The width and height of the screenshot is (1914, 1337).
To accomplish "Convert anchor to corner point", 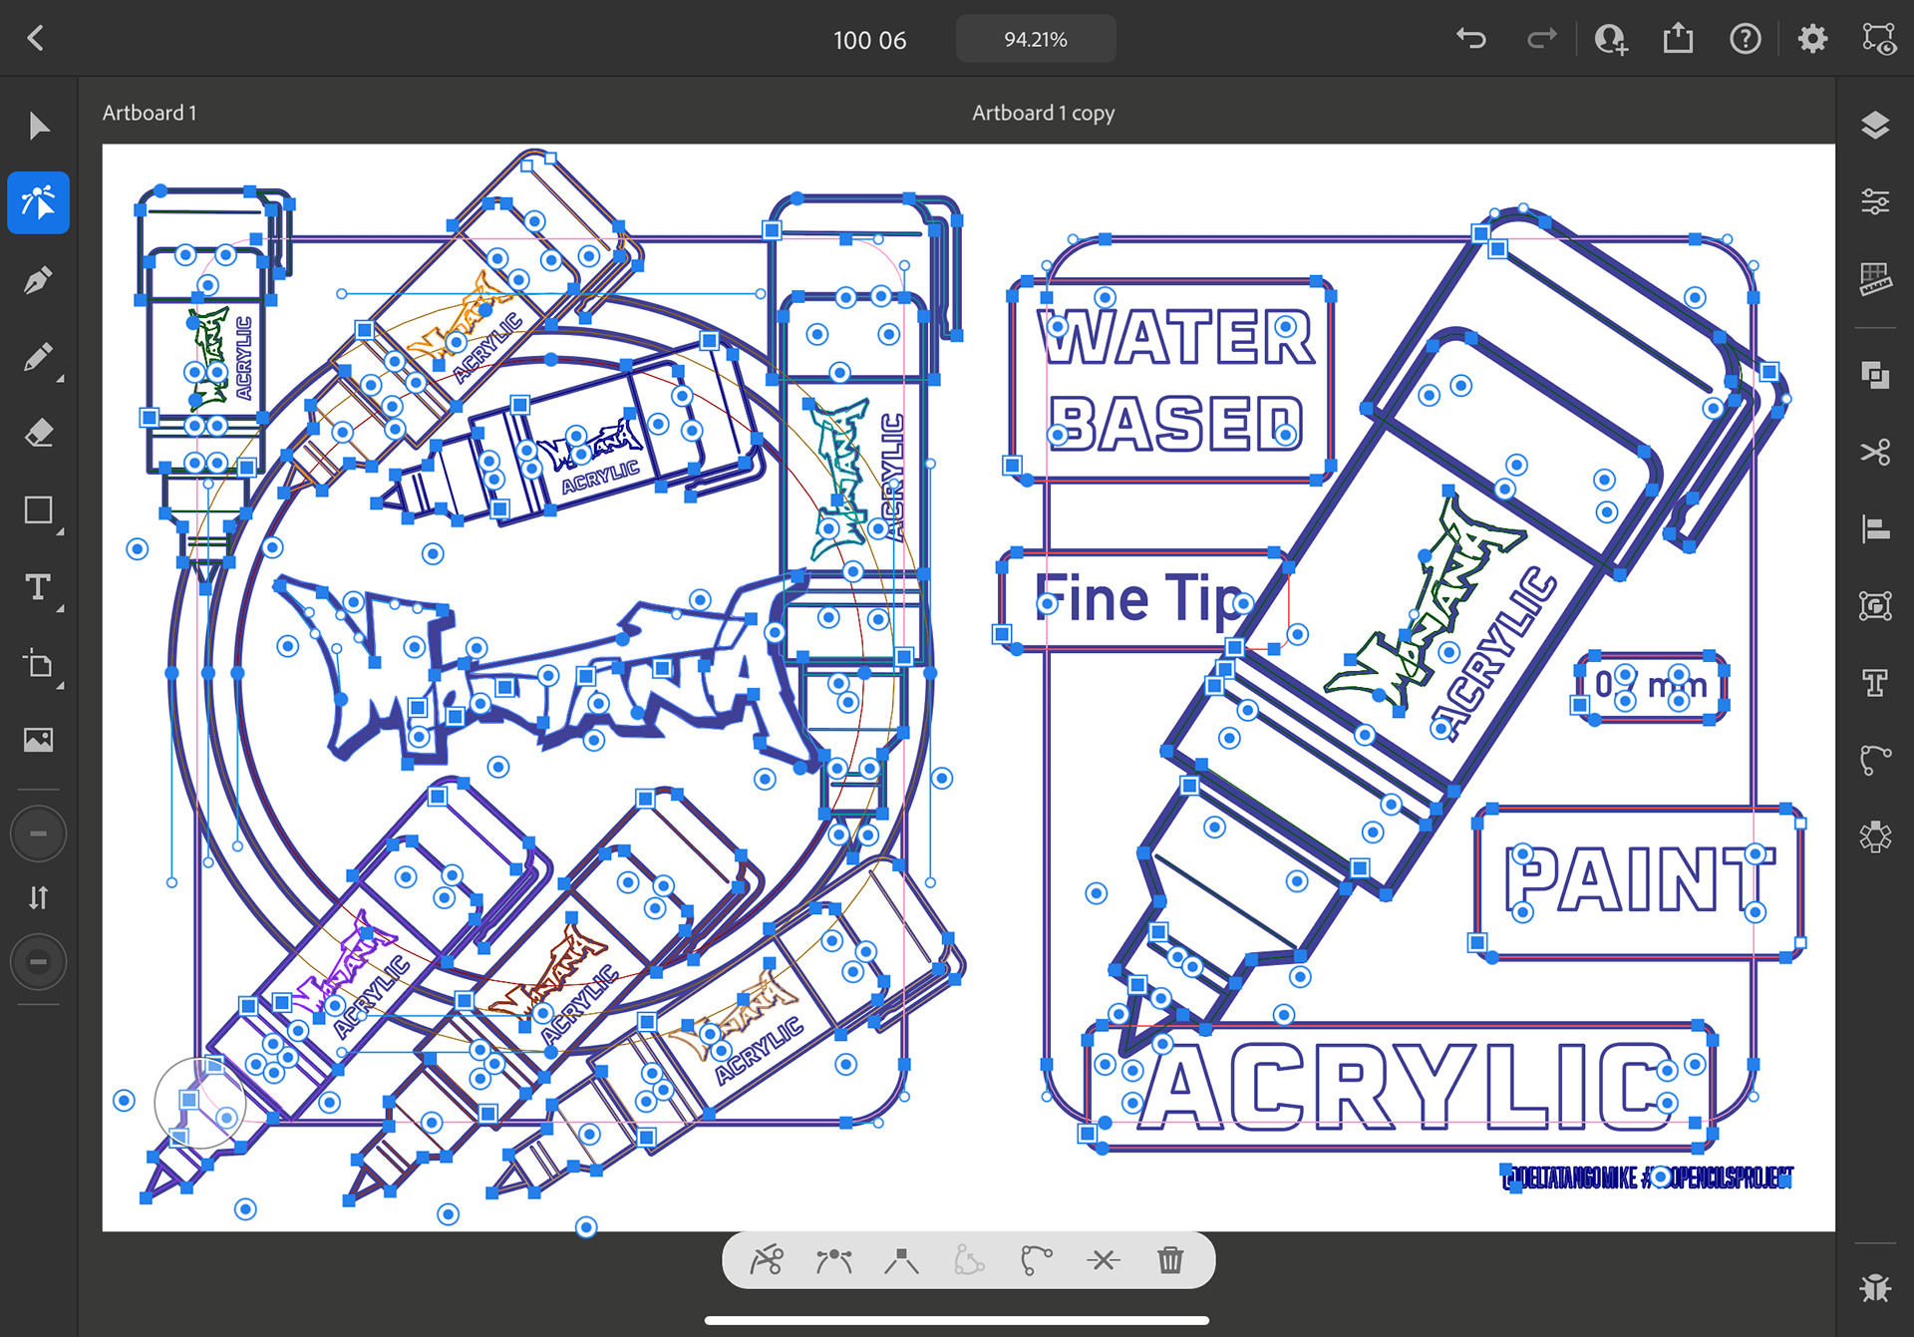I will (901, 1260).
